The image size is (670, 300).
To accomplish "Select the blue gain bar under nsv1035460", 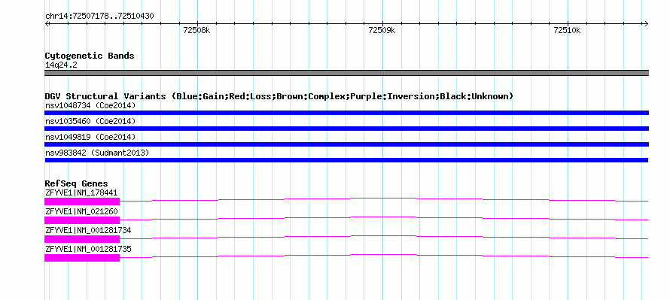I will click(346, 129).
